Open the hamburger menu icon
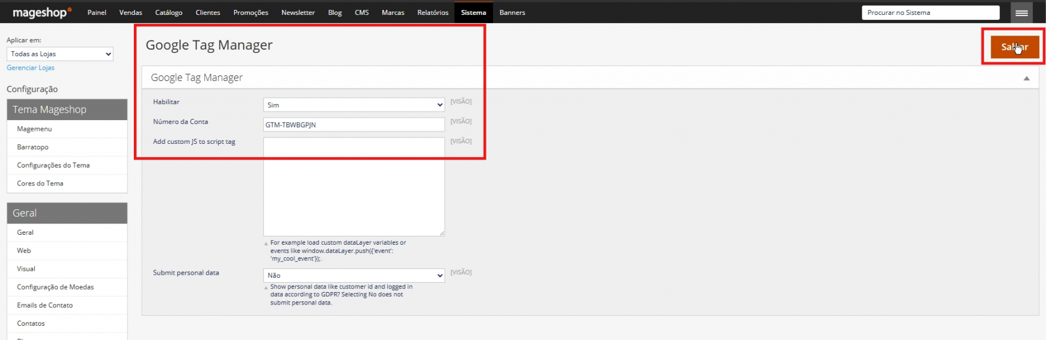Screen dimensions: 1046x340 1022,12
